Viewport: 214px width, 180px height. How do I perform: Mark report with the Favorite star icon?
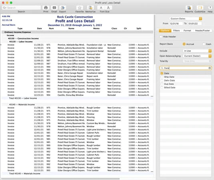(x=80, y=8)
